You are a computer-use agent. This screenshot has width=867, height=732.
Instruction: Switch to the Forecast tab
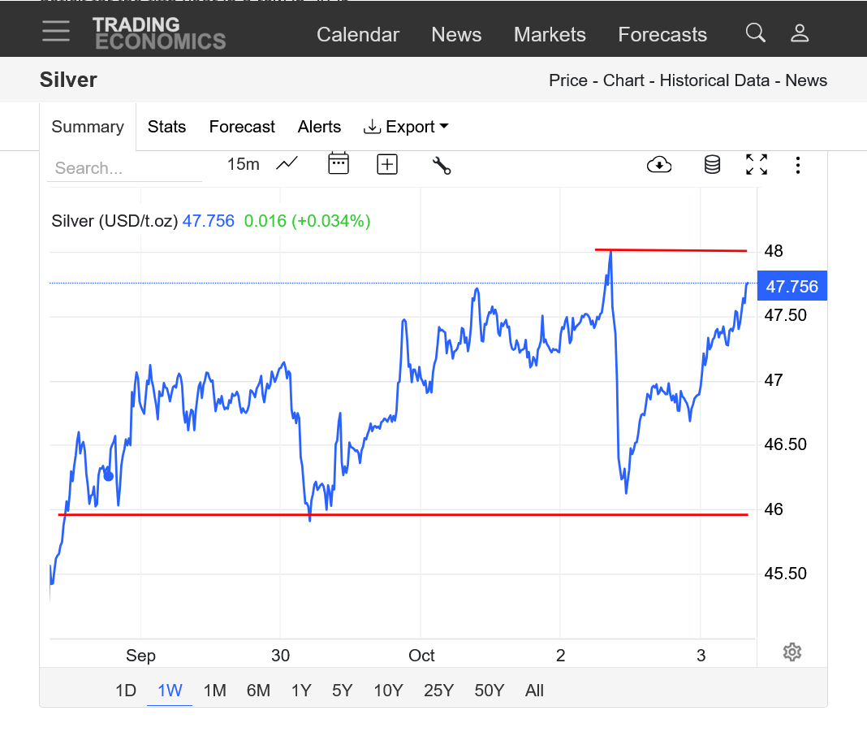click(x=242, y=127)
